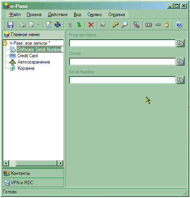Image resolution: width=190 pixels, height=198 pixels.
Task: Click the settings tools icon
Action: 136,25
